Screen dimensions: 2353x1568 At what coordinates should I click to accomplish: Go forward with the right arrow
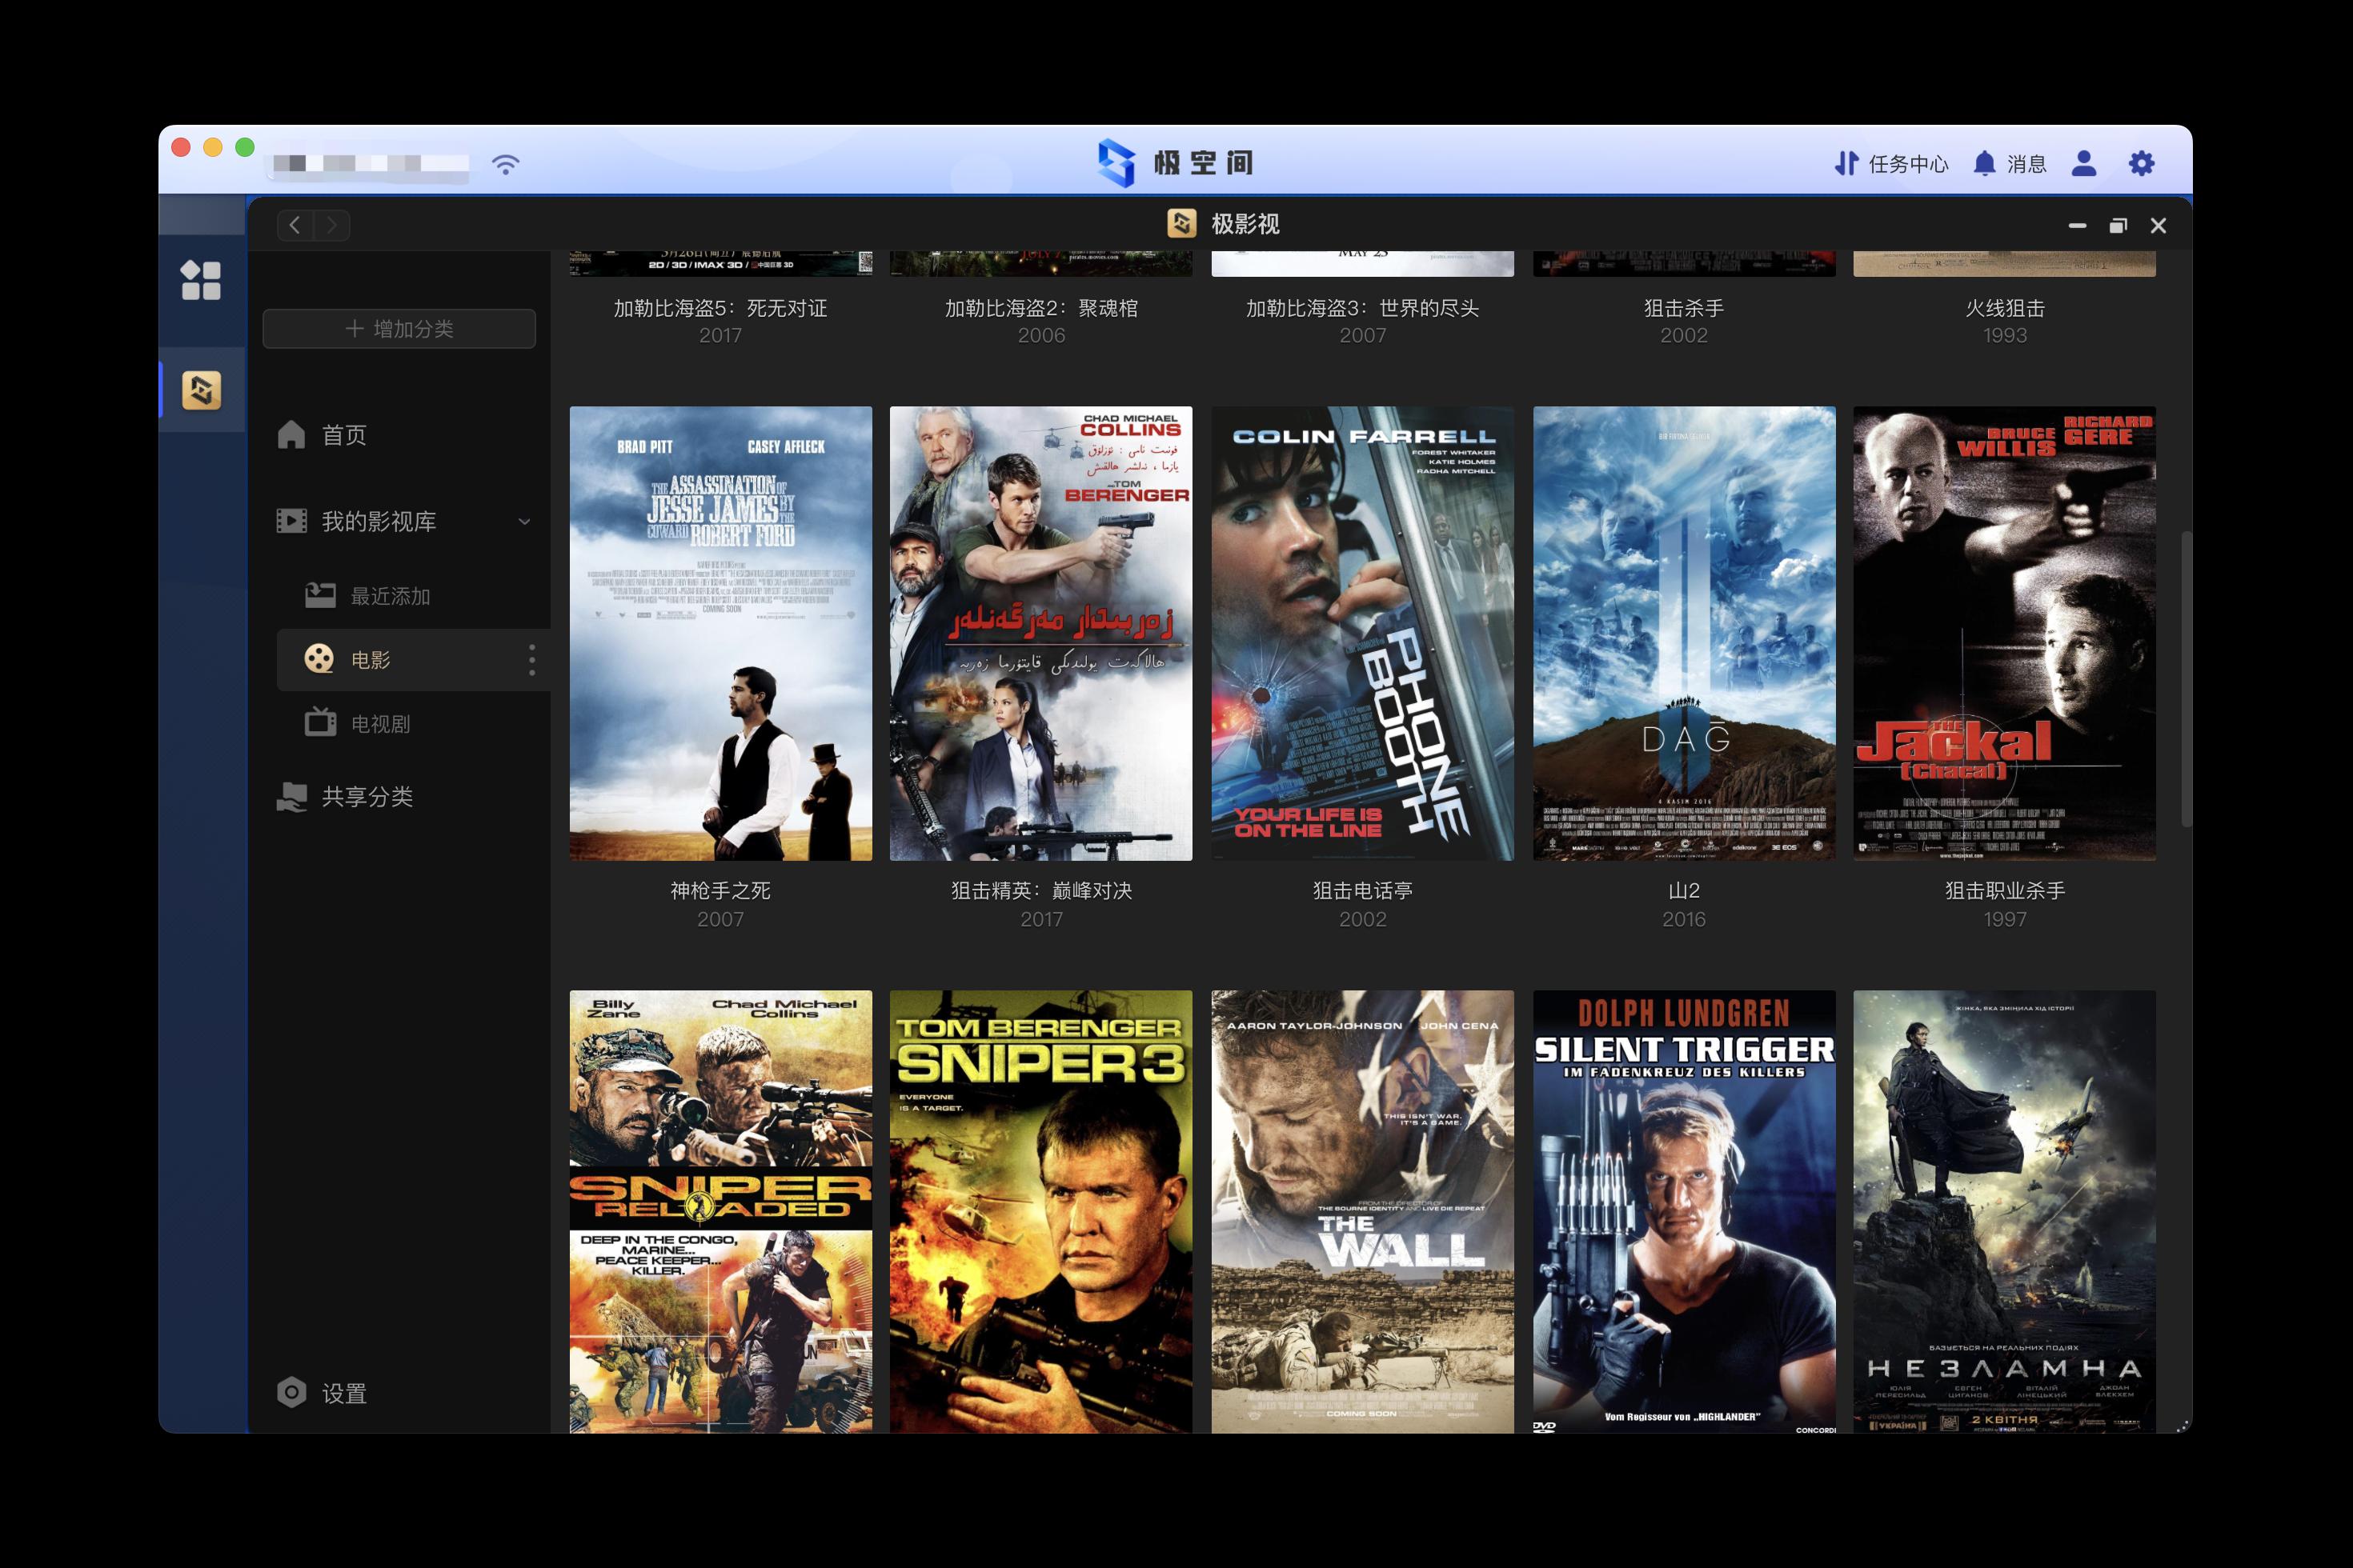point(332,225)
